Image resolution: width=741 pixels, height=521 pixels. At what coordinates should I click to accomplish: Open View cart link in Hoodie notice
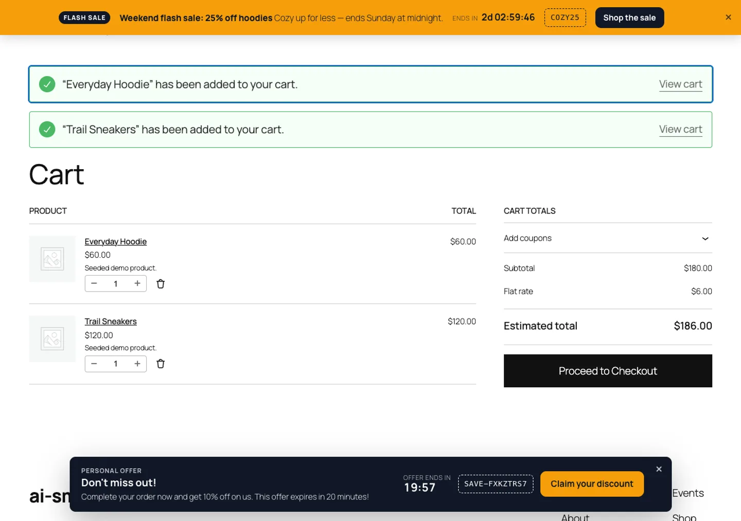coord(680,84)
